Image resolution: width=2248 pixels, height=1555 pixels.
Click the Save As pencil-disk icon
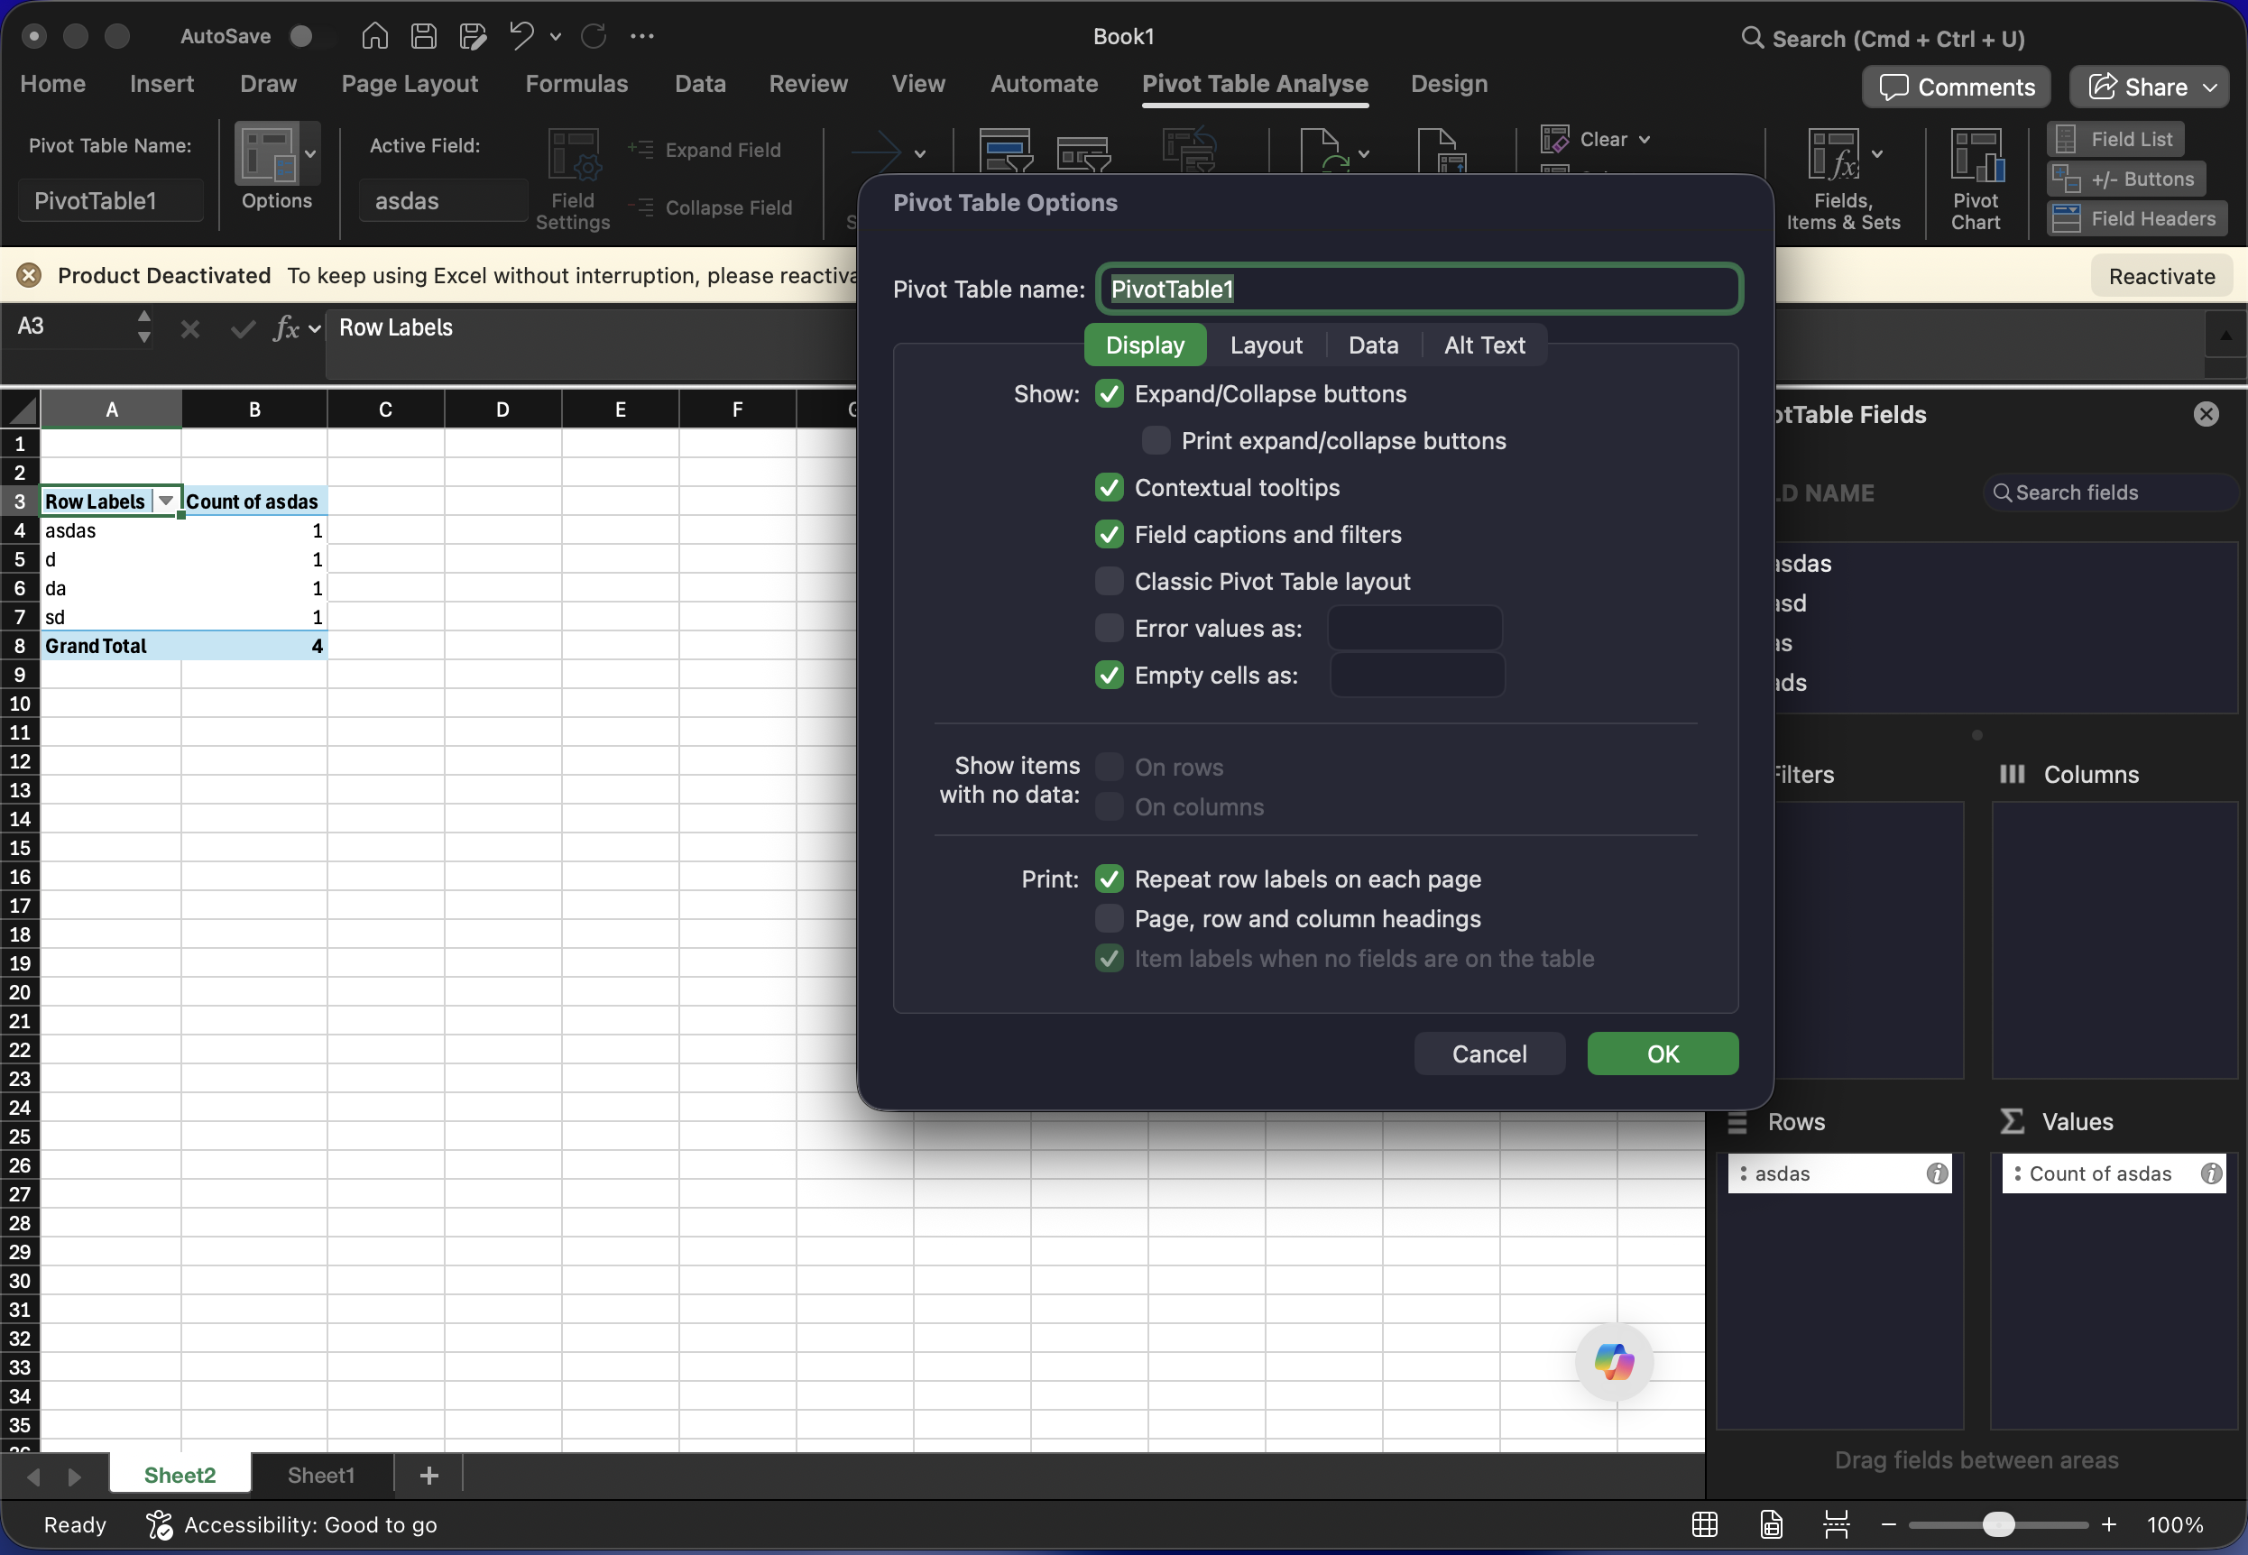[473, 36]
